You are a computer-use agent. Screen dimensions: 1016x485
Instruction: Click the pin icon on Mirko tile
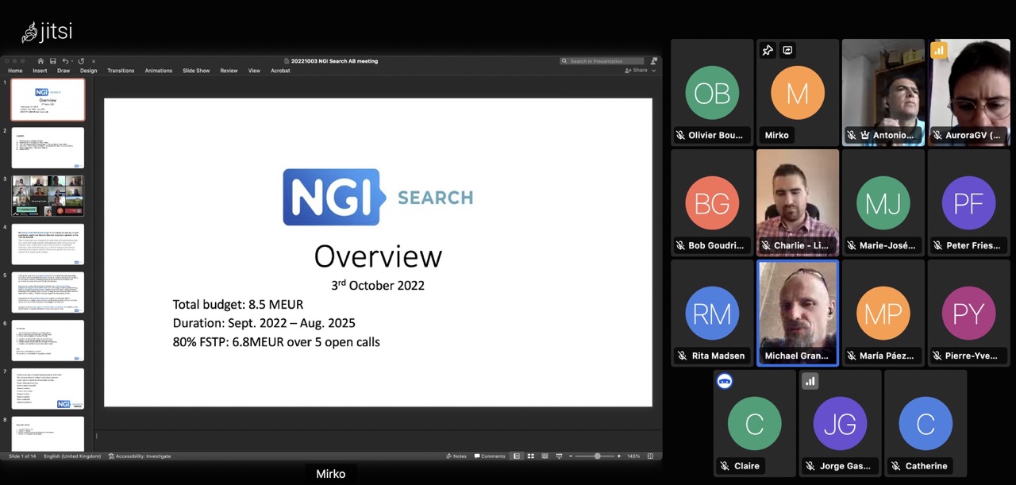[x=768, y=50]
